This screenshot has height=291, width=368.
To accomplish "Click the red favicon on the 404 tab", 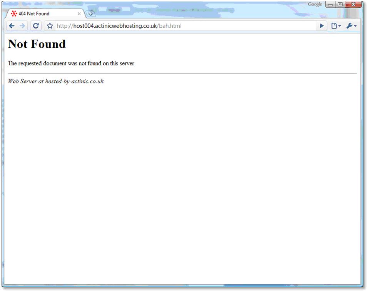I will click(x=14, y=14).
